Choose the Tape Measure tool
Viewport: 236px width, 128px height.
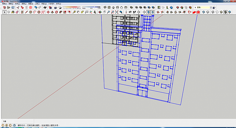[74, 12]
